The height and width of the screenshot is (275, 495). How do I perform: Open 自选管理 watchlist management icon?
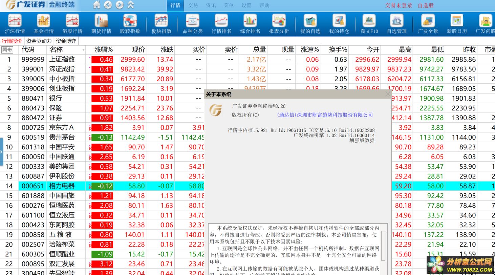point(397,24)
